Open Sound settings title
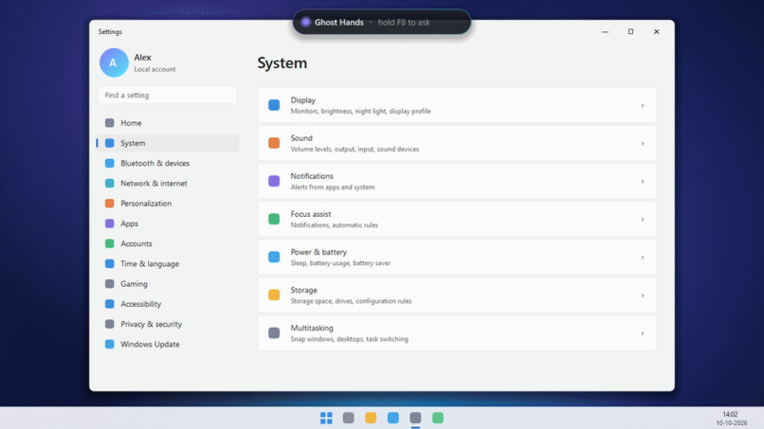 [x=301, y=138]
